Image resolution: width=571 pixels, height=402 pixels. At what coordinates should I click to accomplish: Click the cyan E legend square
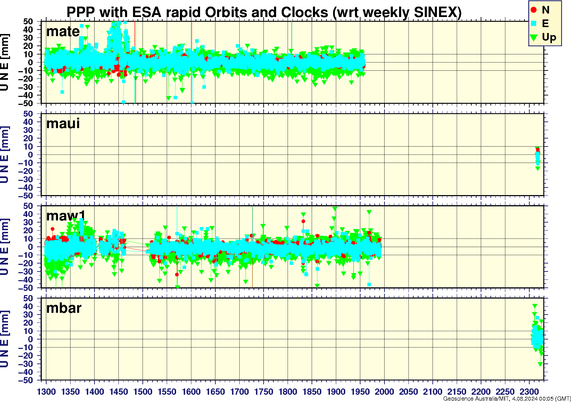point(534,24)
